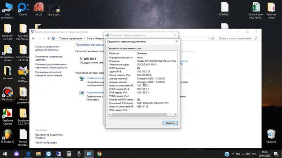Open Bandicam recorder desktop shortcut
Viewport: 282px width, 158px height.
click(7, 93)
